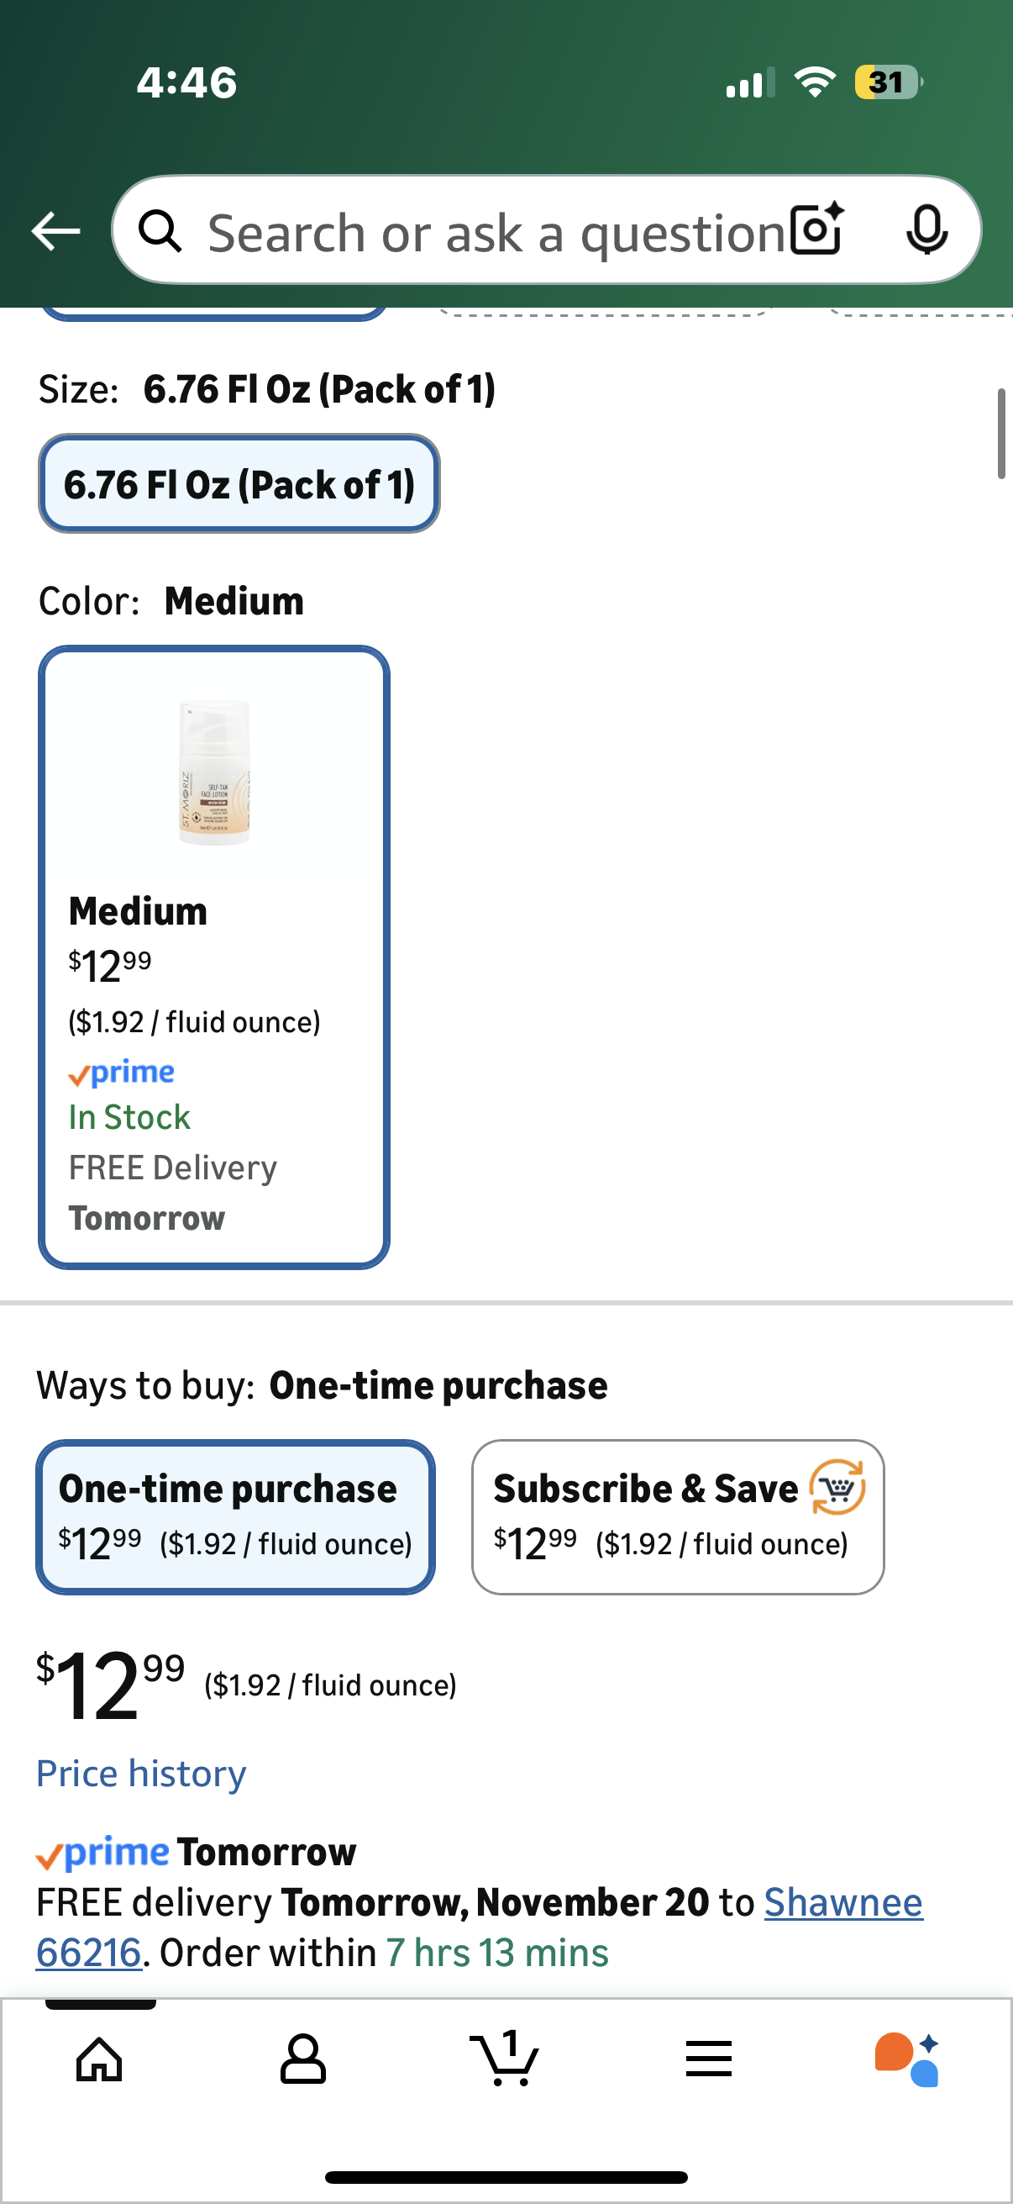The height and width of the screenshot is (2204, 1013).
Task: Launch the Rufus AI assistant icon
Action: point(907,2059)
